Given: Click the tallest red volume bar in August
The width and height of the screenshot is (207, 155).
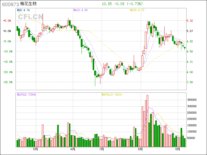Looking at the screenshot, I should click(147, 121).
